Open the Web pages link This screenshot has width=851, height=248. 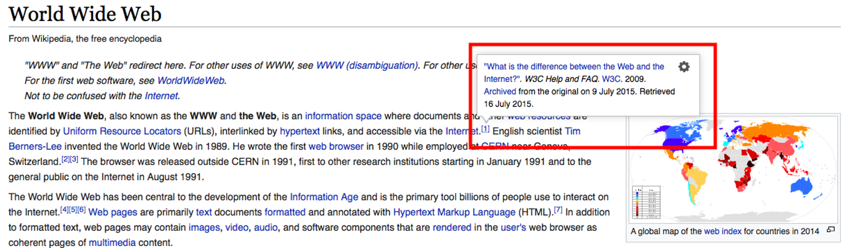[113, 212]
